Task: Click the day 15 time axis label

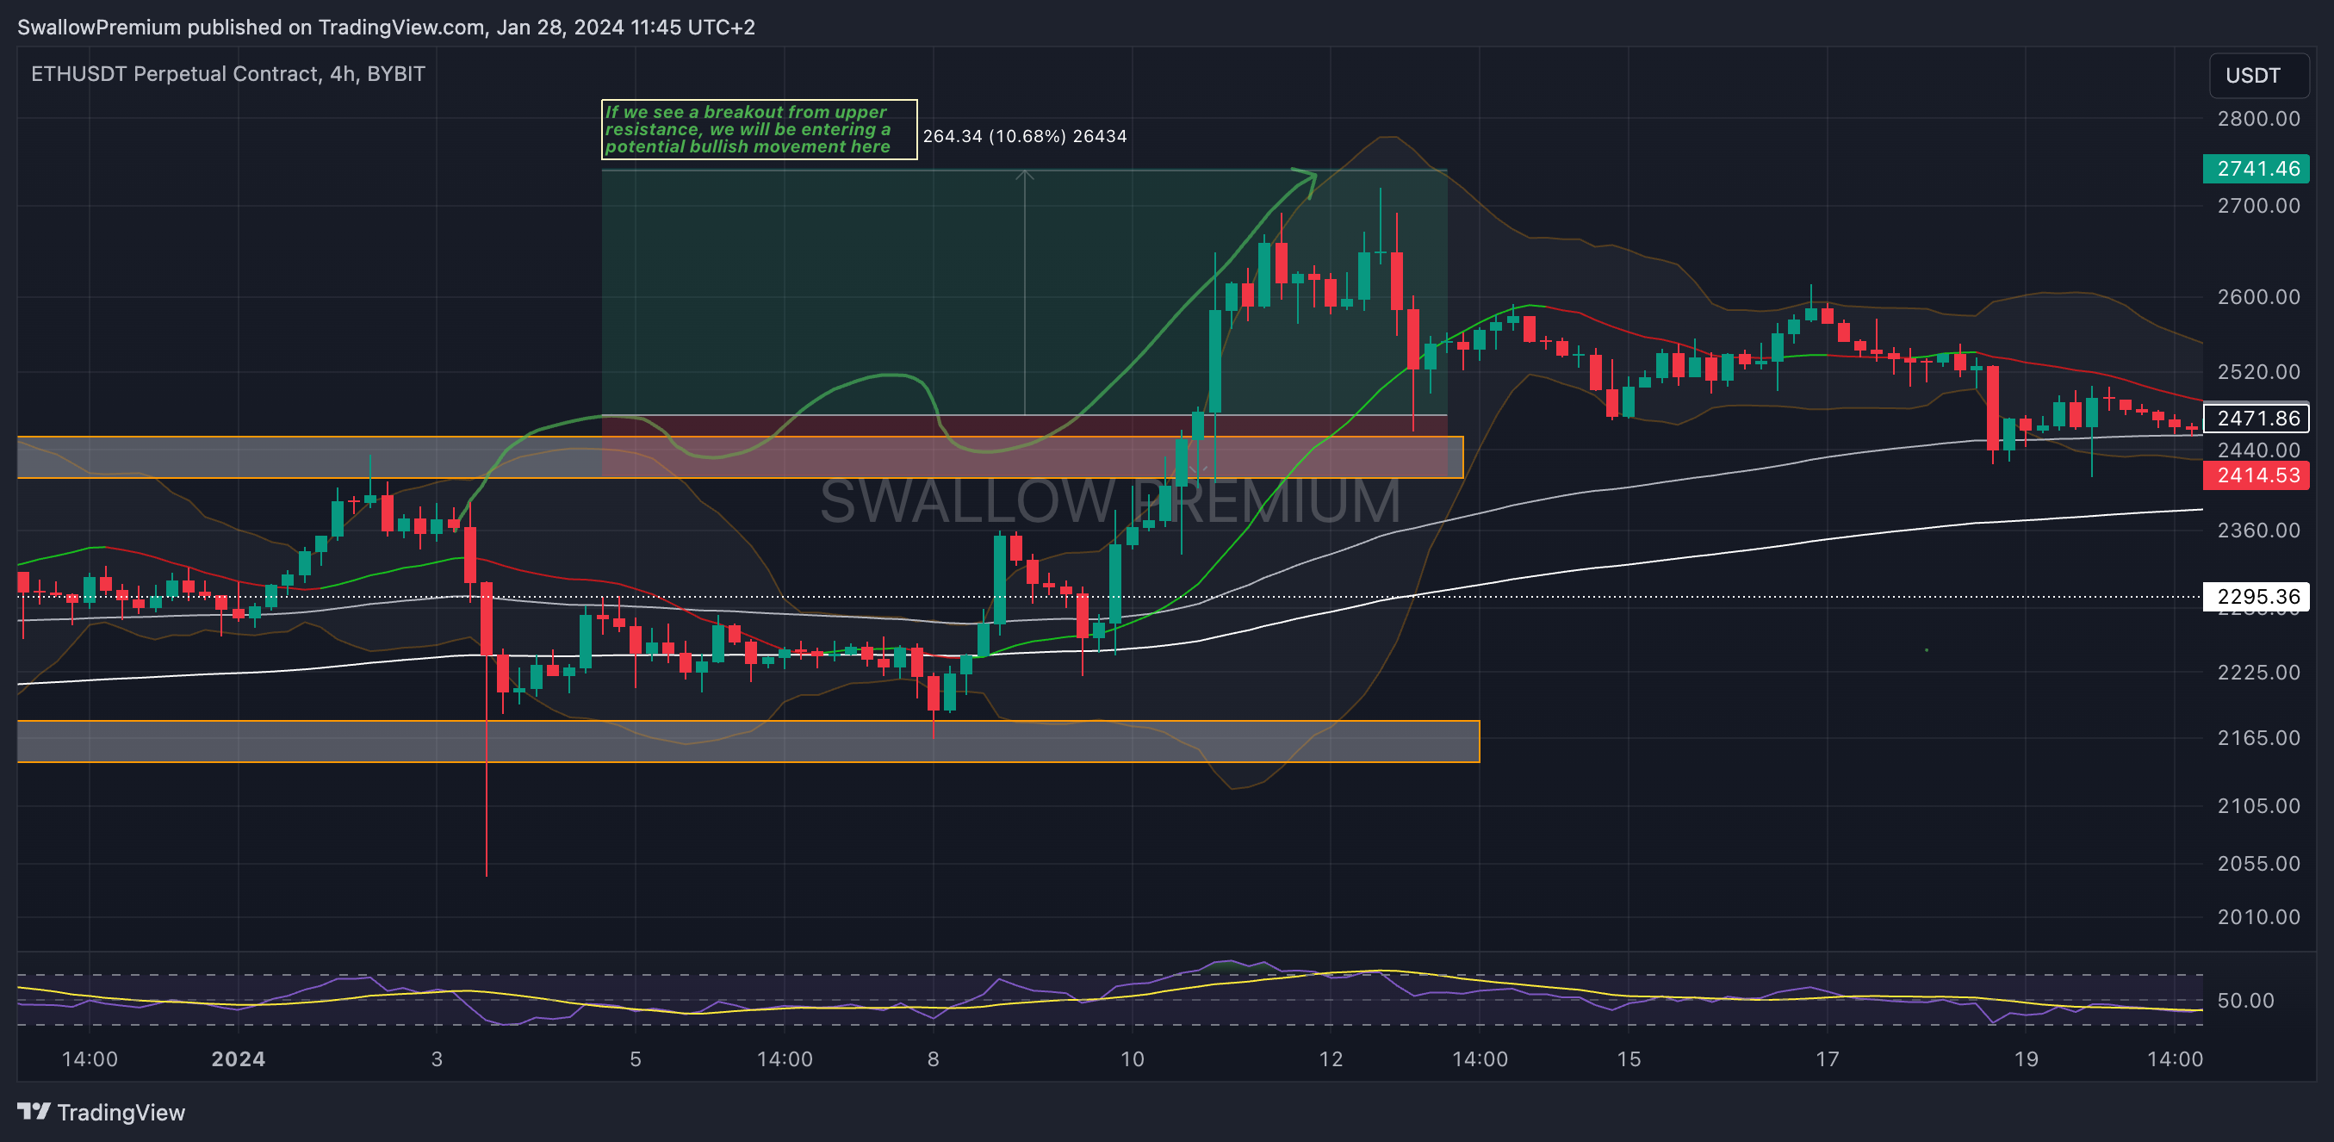Action: tap(1628, 1058)
